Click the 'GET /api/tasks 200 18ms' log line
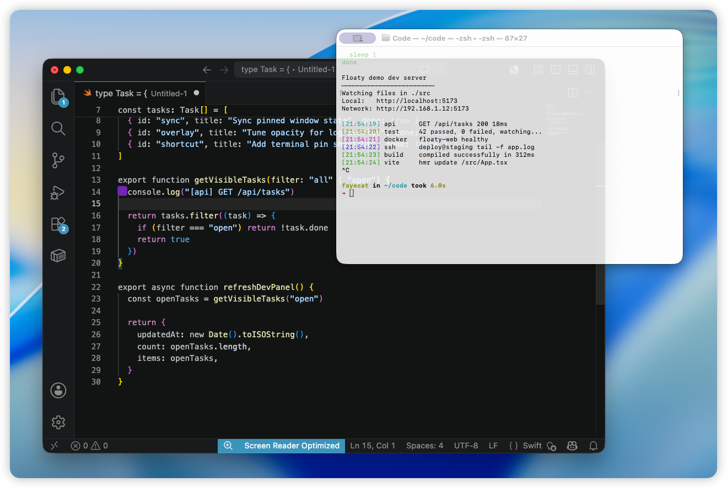The image size is (727, 488). pos(463,124)
